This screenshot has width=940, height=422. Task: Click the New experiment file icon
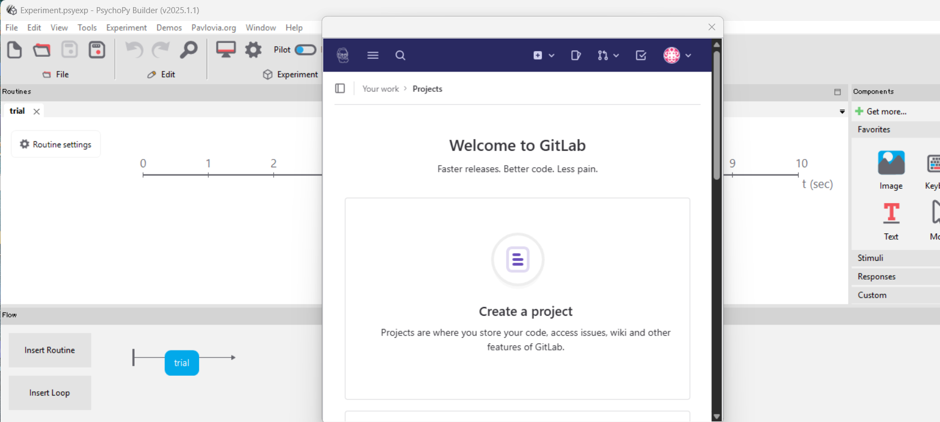[14, 50]
